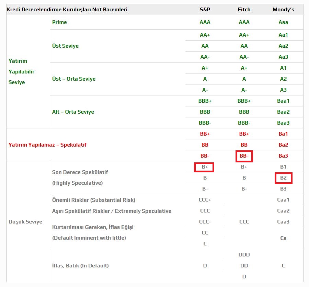Screen dimensions: 309x287
Task: Click "BBB-" in the S&P column
Action: pyautogui.click(x=205, y=123)
